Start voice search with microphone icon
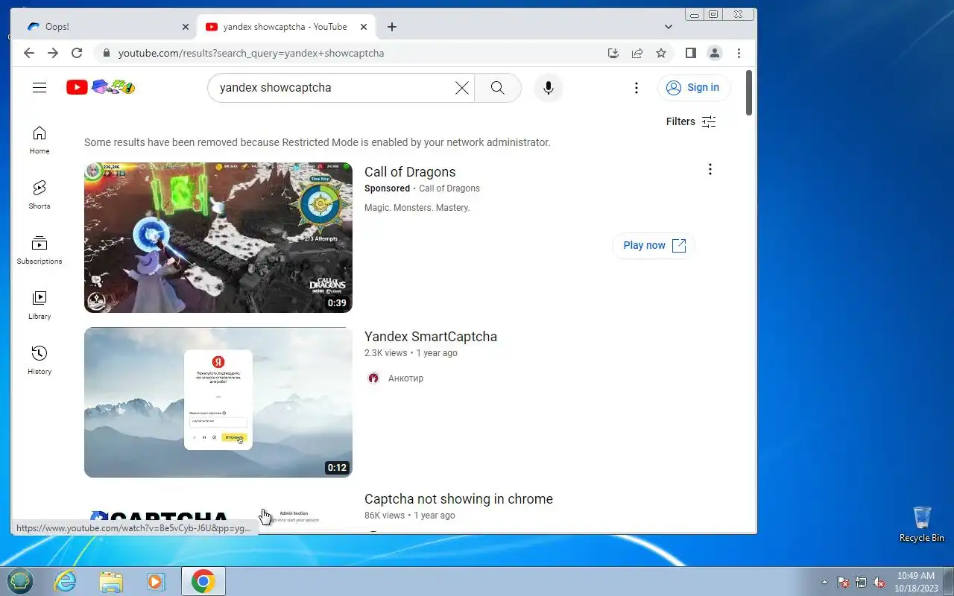The width and height of the screenshot is (954, 596). coord(549,88)
